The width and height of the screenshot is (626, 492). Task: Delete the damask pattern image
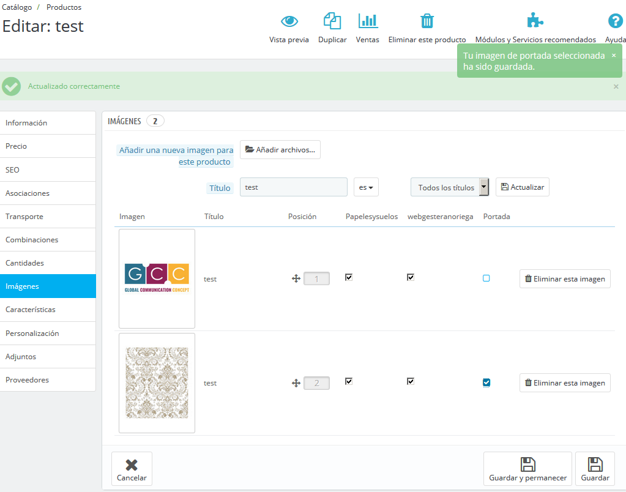tap(565, 382)
